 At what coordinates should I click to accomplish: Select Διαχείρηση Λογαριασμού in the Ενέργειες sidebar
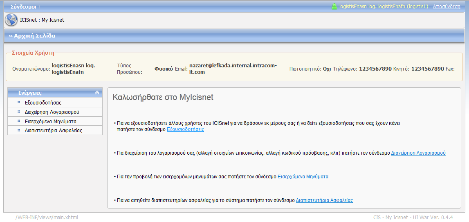point(52,112)
